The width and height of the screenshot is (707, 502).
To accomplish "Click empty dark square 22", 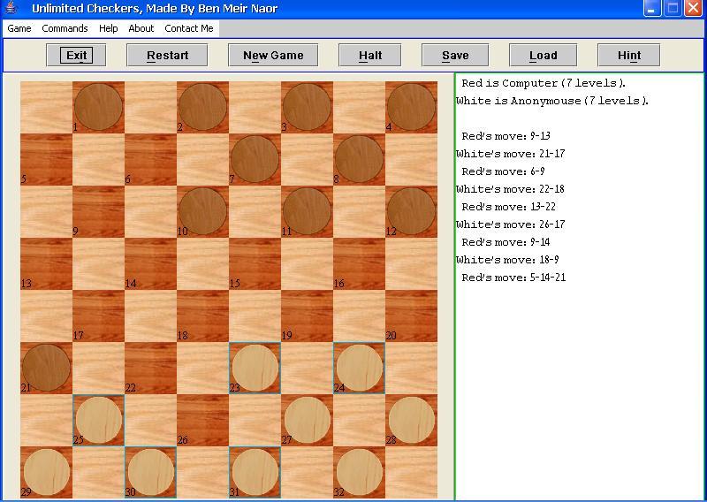I will click(150, 368).
